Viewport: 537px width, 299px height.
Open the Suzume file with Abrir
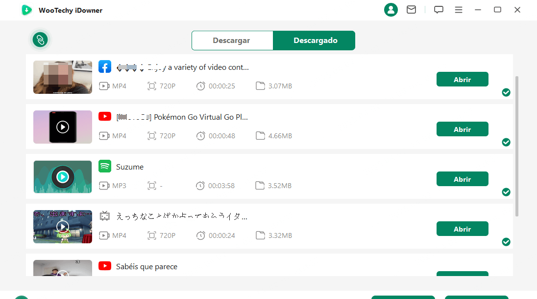(x=462, y=179)
